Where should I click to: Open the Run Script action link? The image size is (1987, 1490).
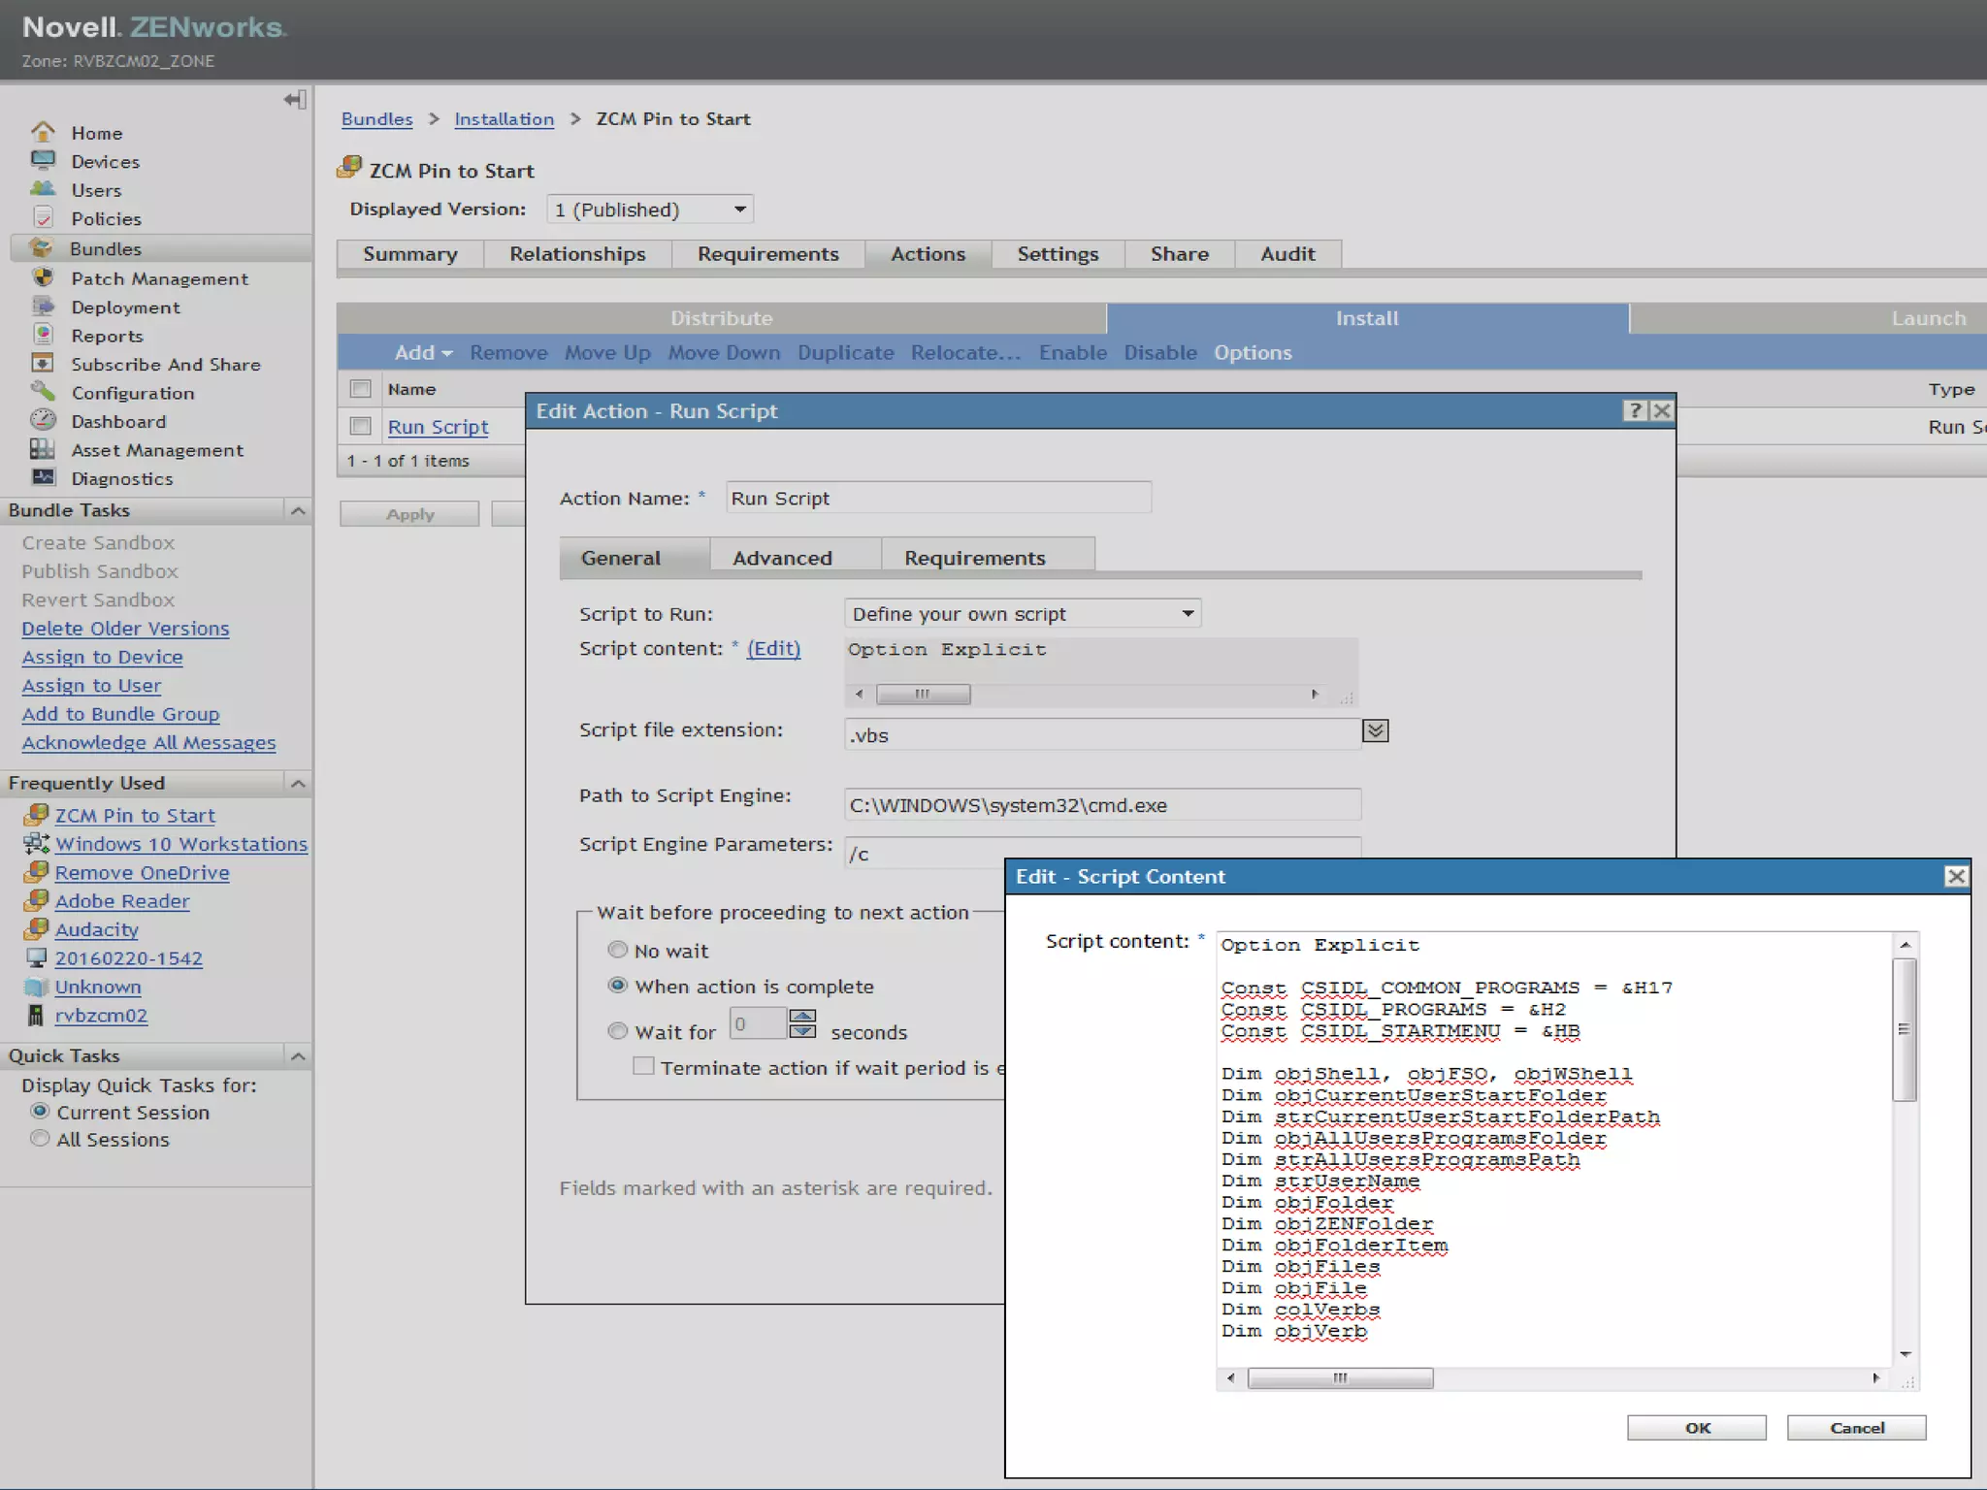(x=438, y=427)
